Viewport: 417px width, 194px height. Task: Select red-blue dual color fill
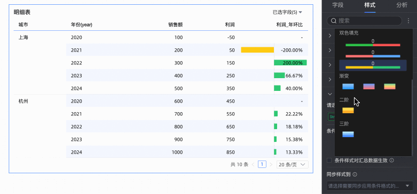pyautogui.click(x=373, y=54)
